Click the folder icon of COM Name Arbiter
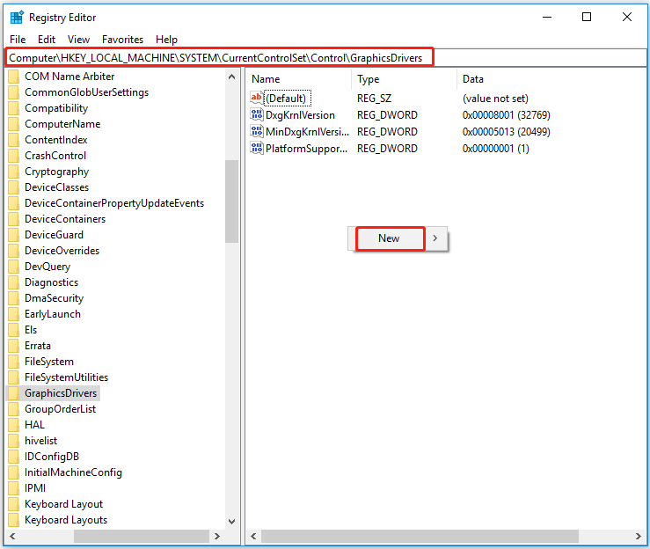Screen dimensions: 650x549 [x=14, y=77]
